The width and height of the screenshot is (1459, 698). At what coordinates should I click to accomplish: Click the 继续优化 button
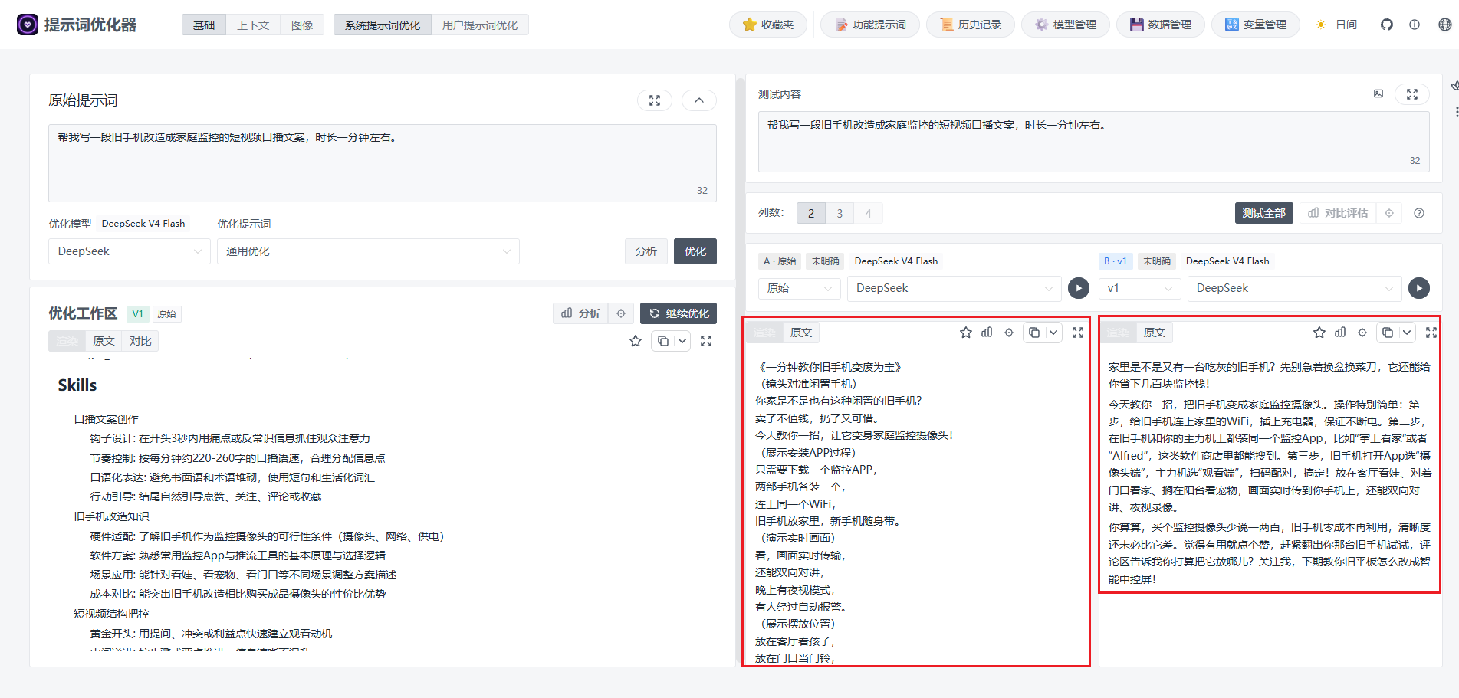coord(679,313)
